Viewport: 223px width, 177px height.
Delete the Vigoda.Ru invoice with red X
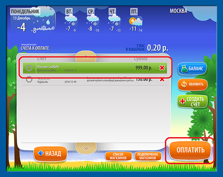click(162, 79)
